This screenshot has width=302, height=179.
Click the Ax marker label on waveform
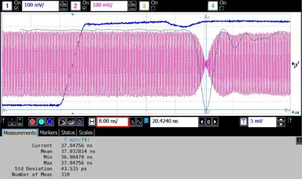click(x=207, y=17)
